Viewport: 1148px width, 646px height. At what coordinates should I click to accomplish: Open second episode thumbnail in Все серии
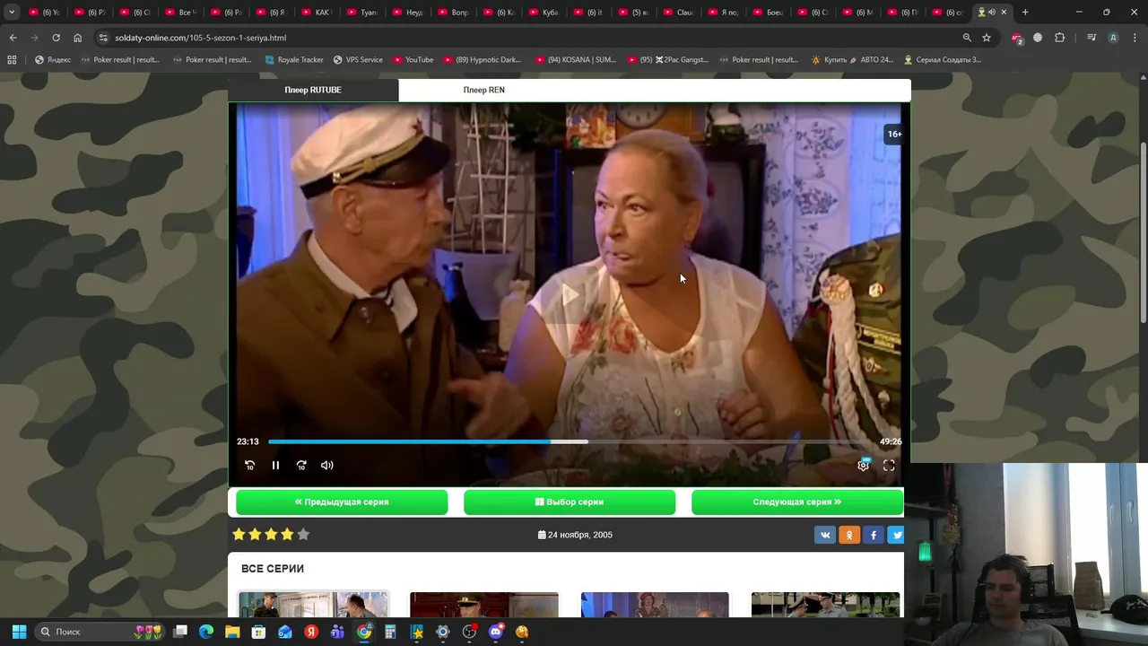point(484,605)
